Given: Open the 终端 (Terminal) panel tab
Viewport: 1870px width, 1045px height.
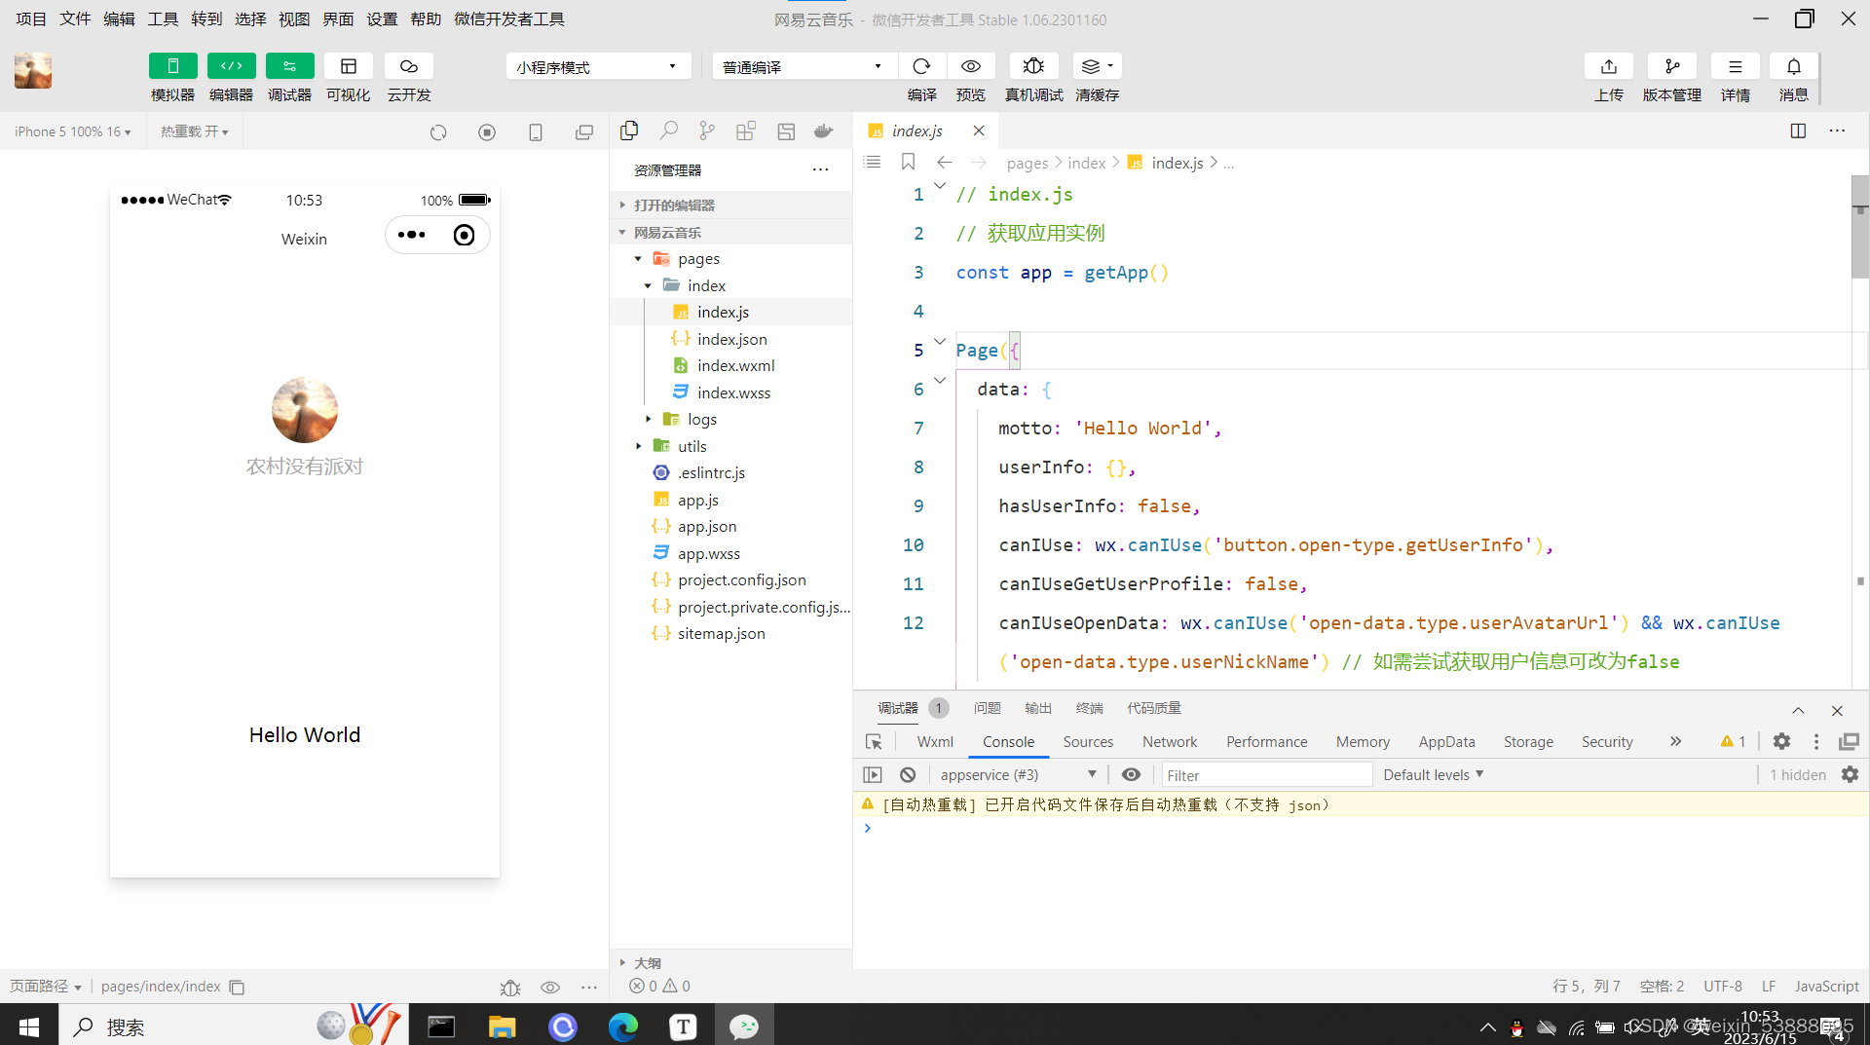Looking at the screenshot, I should click(x=1090, y=708).
